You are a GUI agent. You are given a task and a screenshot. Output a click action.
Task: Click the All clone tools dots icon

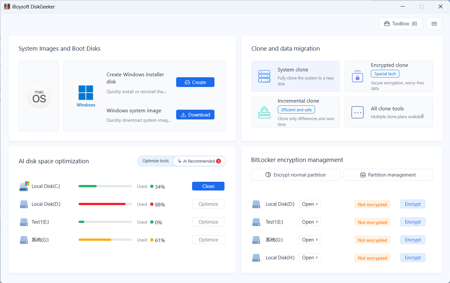358,112
